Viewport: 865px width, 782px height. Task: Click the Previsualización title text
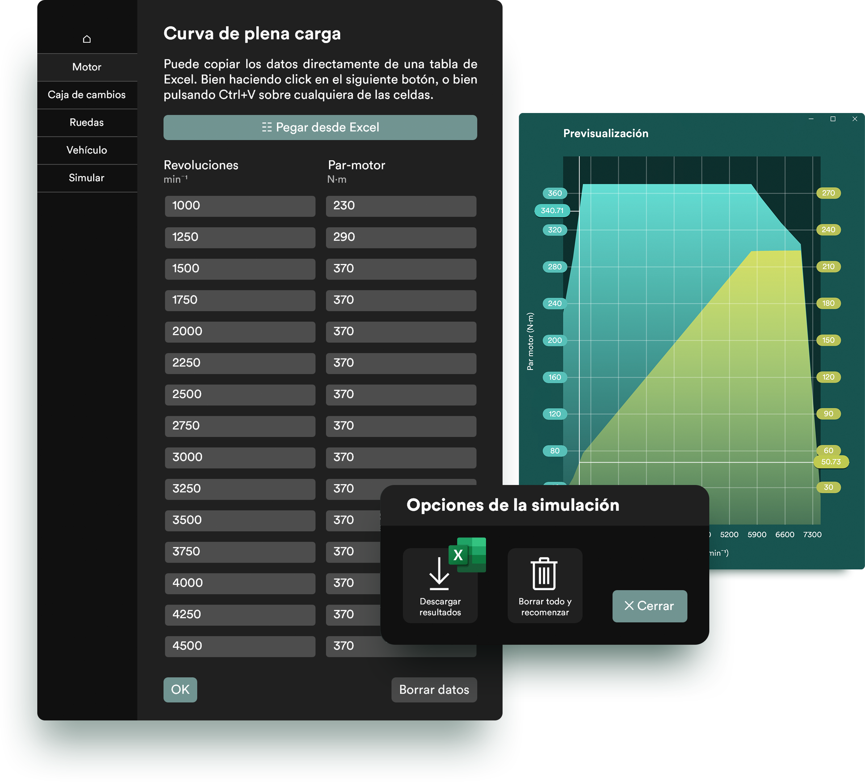pos(605,134)
